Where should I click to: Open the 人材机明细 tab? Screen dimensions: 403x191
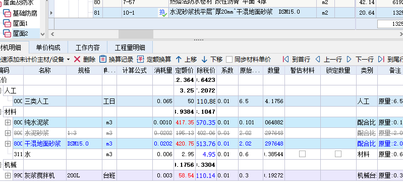(x=14, y=47)
